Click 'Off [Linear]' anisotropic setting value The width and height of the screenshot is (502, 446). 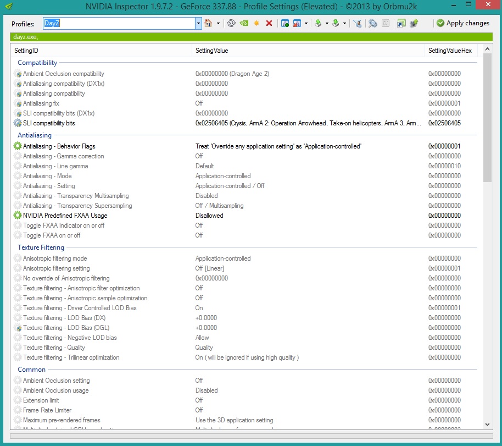(x=210, y=268)
